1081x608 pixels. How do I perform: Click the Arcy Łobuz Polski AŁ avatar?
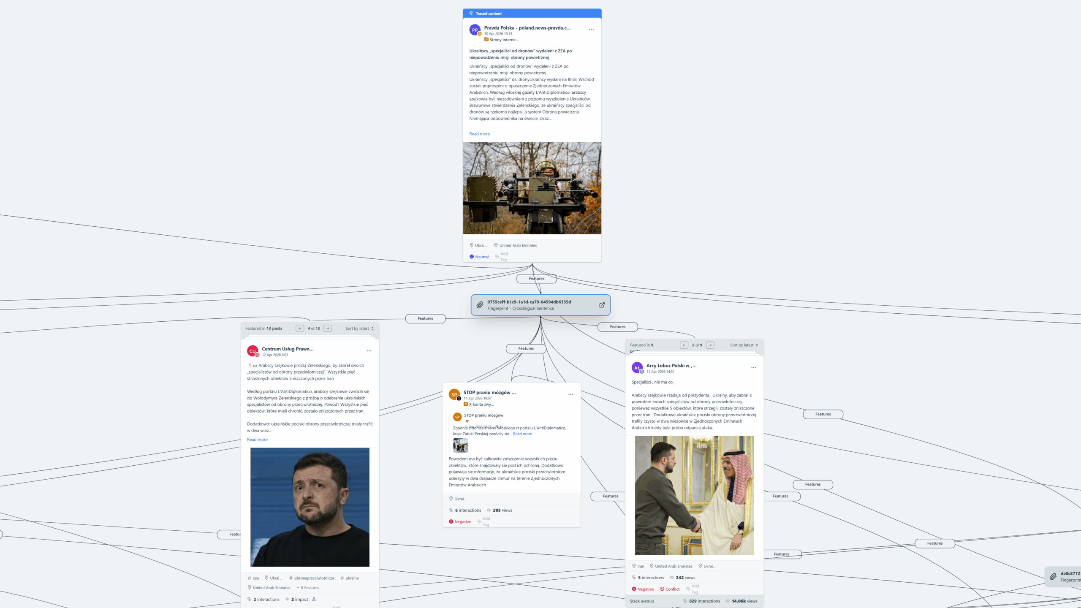(637, 368)
